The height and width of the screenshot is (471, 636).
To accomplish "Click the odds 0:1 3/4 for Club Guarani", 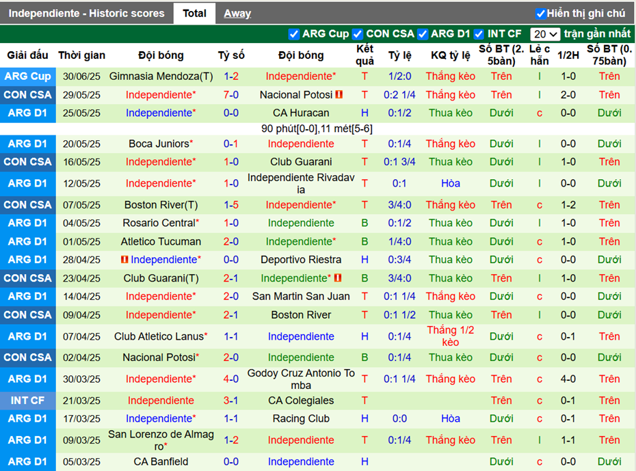I will [399, 162].
